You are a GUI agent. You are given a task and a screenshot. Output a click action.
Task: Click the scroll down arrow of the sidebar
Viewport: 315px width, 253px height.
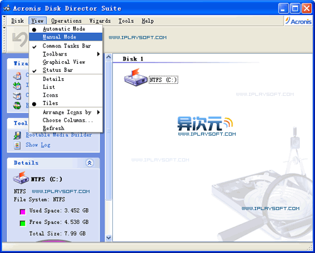pos(108,238)
